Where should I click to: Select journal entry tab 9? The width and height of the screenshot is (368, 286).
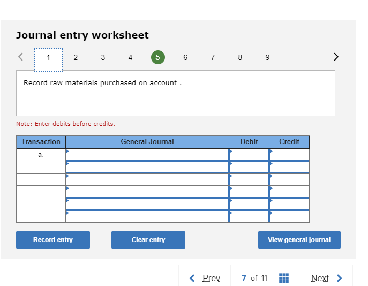(267, 57)
